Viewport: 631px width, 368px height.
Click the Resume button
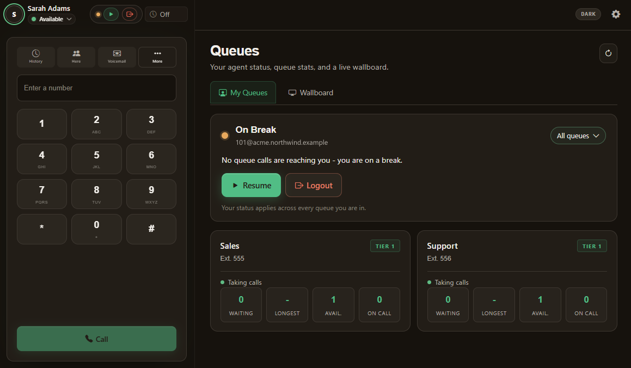point(251,185)
